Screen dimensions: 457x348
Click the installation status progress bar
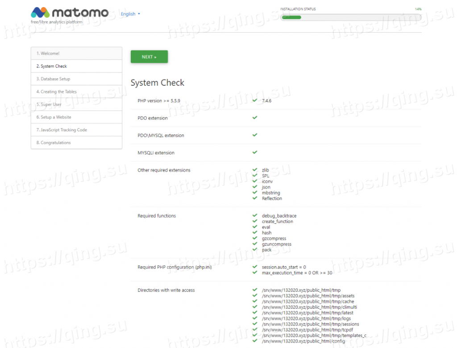click(x=351, y=17)
